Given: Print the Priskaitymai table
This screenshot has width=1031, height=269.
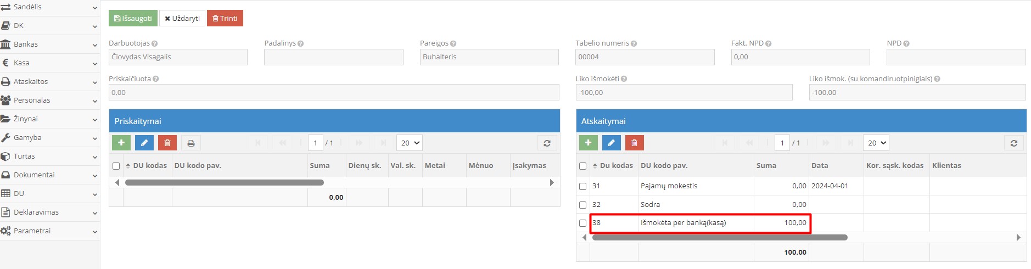Looking at the screenshot, I should [x=191, y=143].
